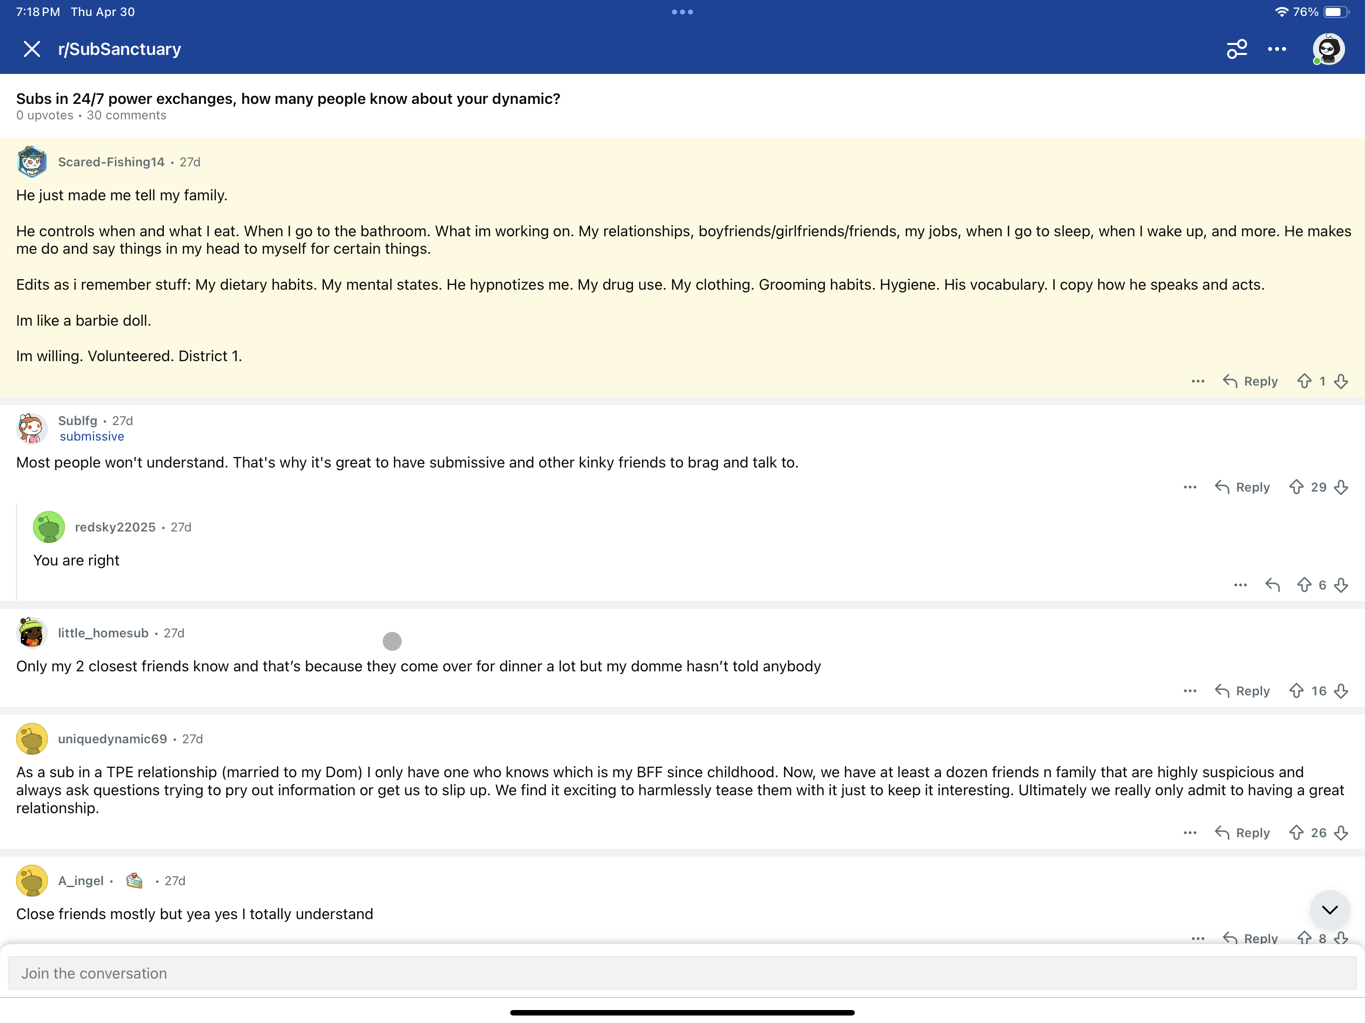Open the Sublfg username profile
Viewport: 1365px width, 1023px height.
point(78,421)
